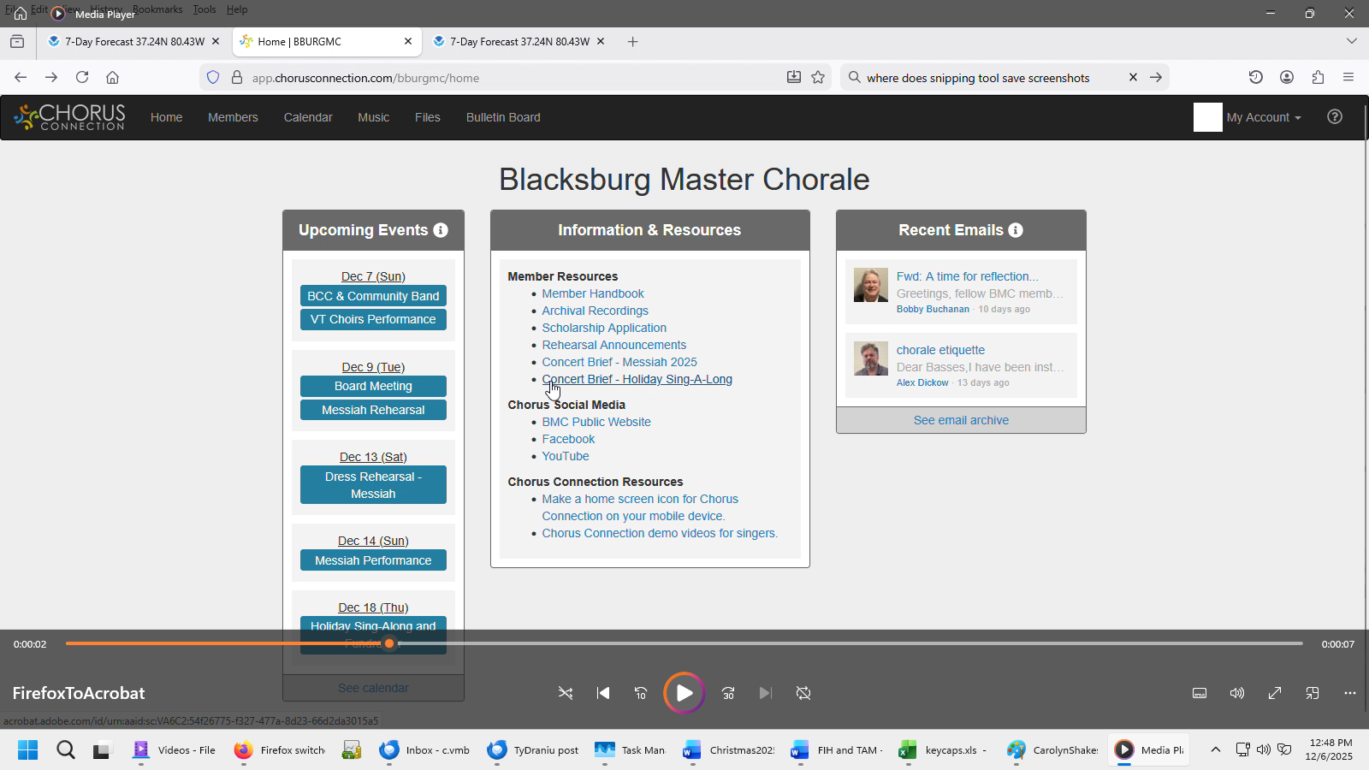1369x770 pixels.
Task: Open Windows taskbar search
Action: tap(66, 750)
